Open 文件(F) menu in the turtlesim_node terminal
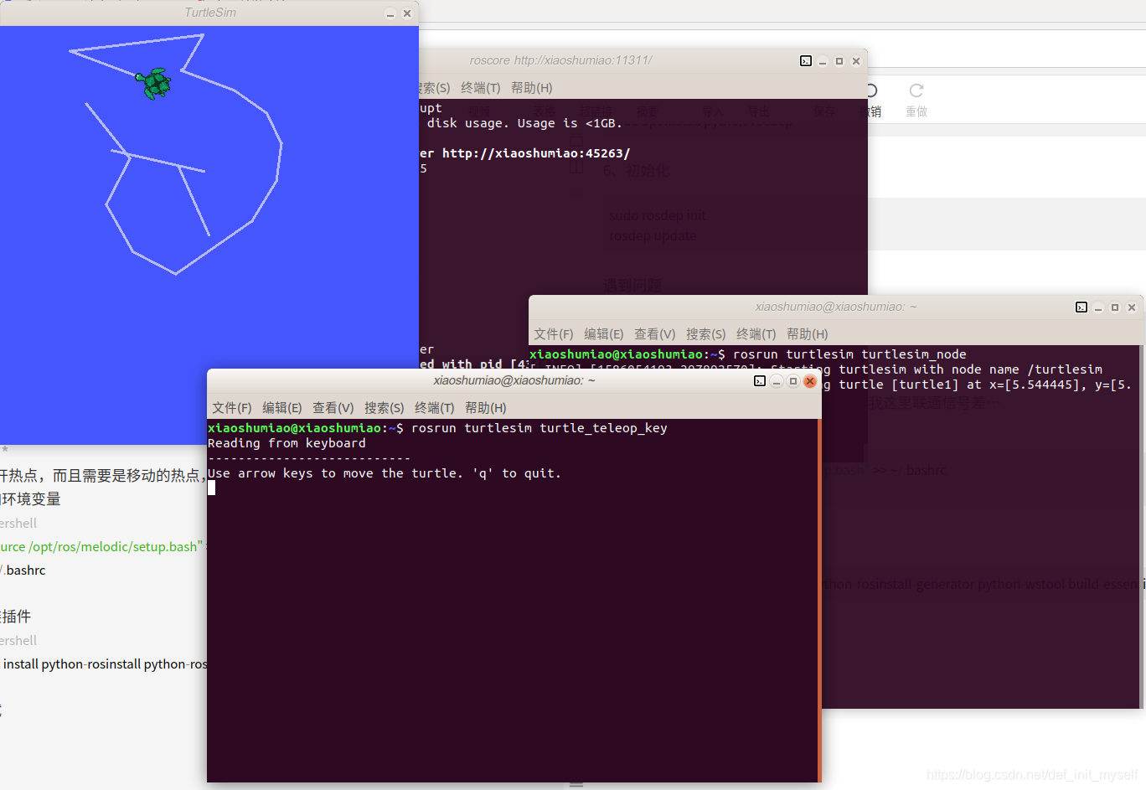This screenshot has height=790, width=1146. 554,334
